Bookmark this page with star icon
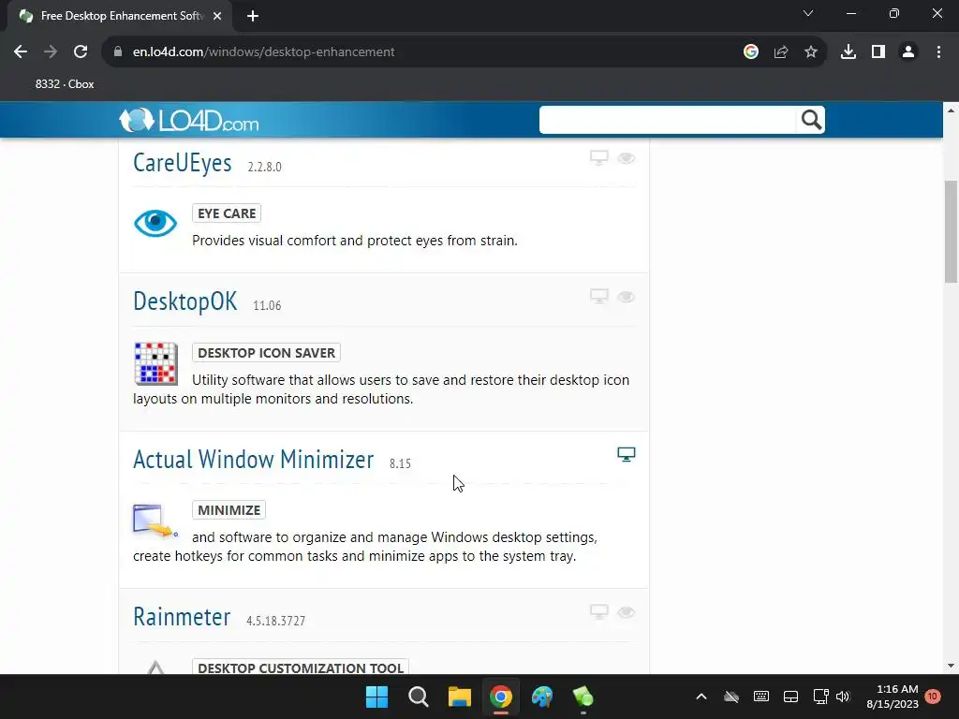Image resolution: width=959 pixels, height=719 pixels. click(810, 52)
